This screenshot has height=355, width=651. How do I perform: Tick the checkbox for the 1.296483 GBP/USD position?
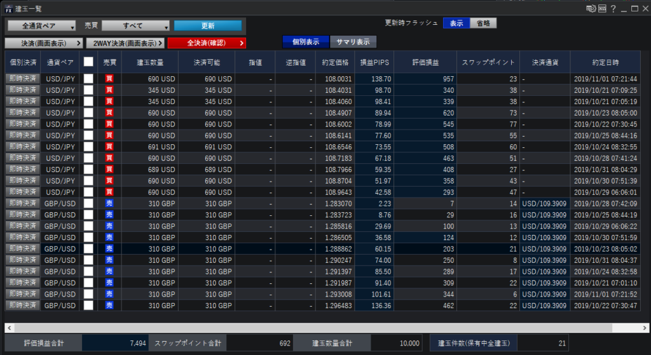(x=88, y=305)
